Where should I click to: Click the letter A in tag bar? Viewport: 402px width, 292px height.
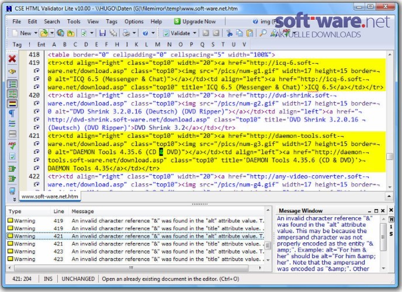tap(54, 44)
